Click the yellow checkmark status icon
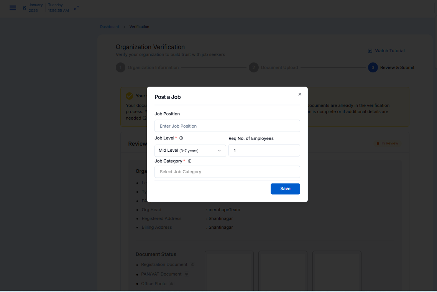Viewport: 437px width, 292px height. [x=130, y=96]
